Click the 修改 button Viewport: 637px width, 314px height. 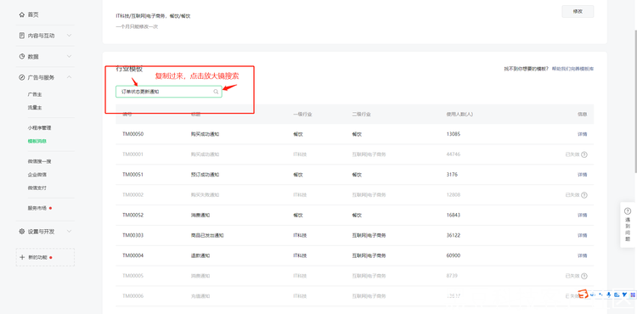(578, 11)
